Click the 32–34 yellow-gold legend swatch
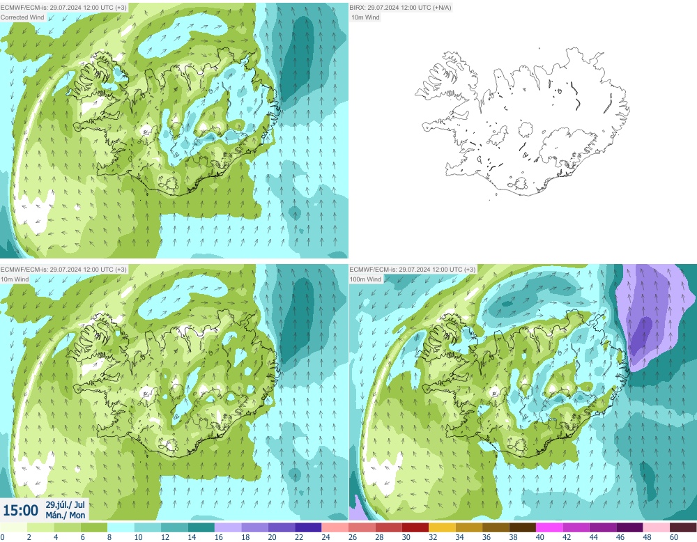 tap(443, 527)
